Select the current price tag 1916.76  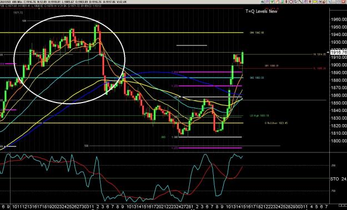(338, 52)
